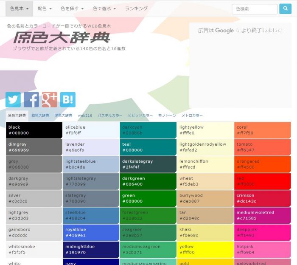Click the Facebook share icon
The image size is (297, 265).
coord(31,99)
